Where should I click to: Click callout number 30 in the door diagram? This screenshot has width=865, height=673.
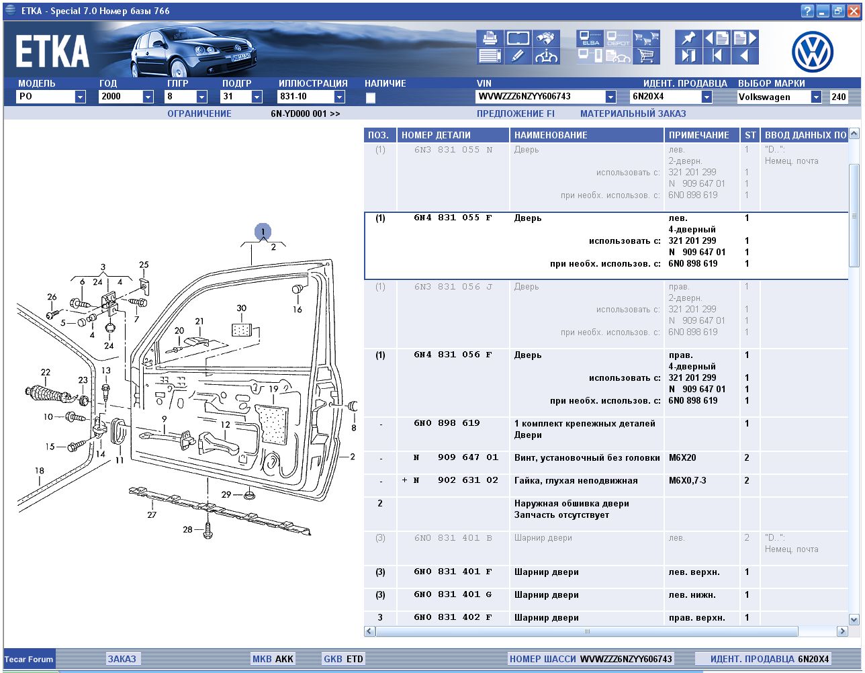pyautogui.click(x=241, y=308)
